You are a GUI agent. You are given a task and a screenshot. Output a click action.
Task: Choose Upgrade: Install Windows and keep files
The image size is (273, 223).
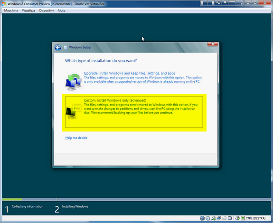130,73
